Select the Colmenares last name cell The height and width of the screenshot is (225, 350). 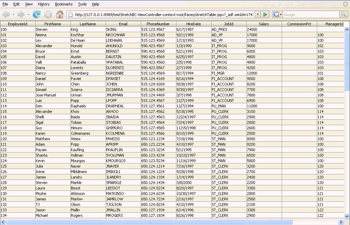(x=88, y=133)
